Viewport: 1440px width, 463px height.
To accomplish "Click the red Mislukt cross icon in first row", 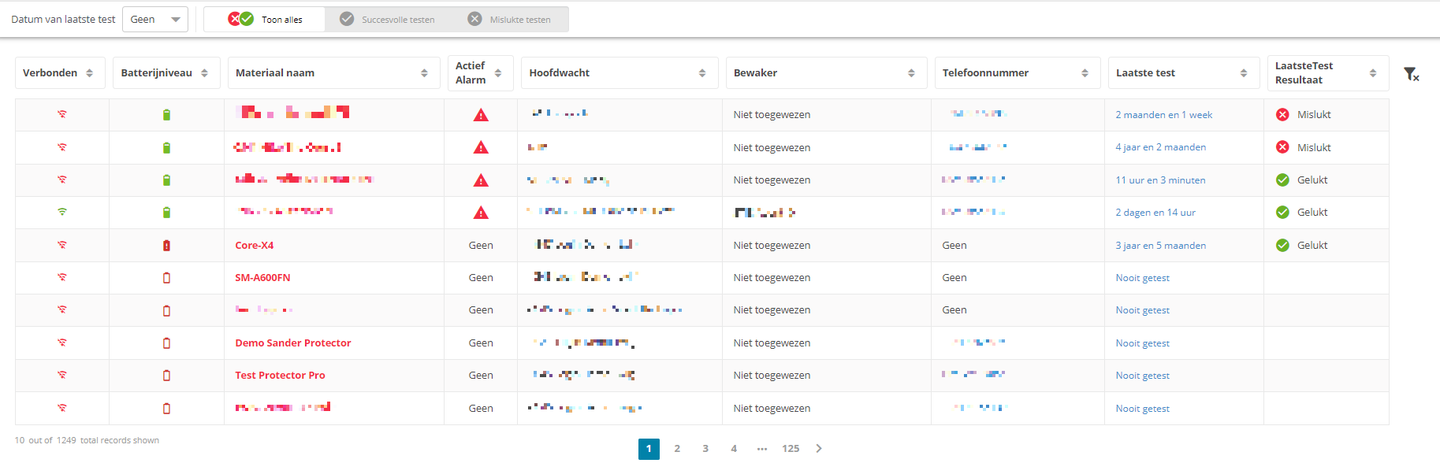I will coord(1282,115).
